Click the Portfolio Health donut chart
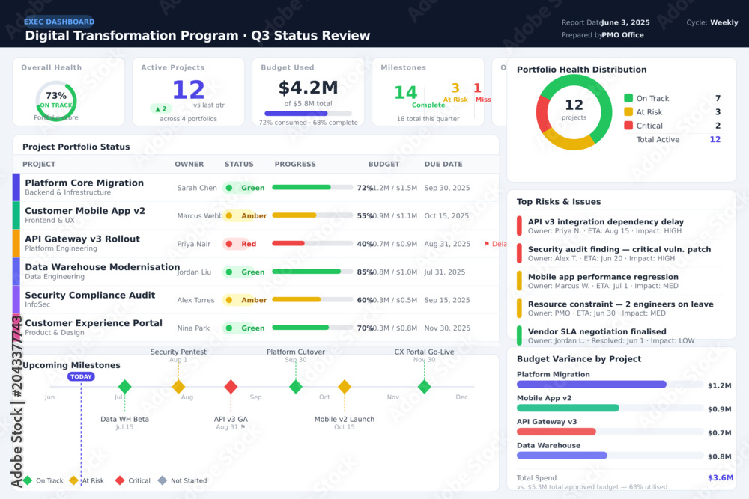The height and width of the screenshot is (499, 749). click(x=574, y=112)
